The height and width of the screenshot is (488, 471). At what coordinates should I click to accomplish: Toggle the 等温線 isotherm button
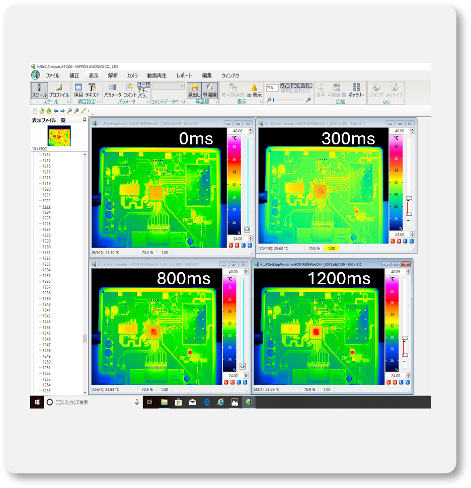tap(210, 91)
